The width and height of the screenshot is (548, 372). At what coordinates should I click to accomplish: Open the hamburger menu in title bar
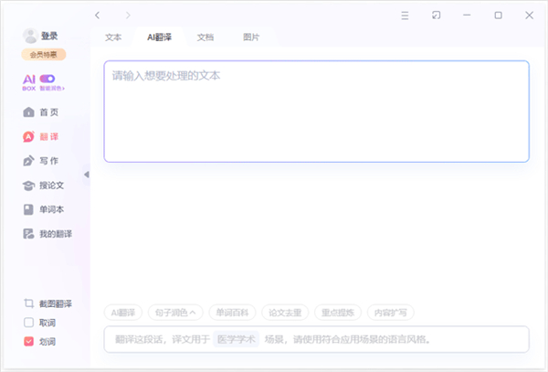tap(405, 16)
